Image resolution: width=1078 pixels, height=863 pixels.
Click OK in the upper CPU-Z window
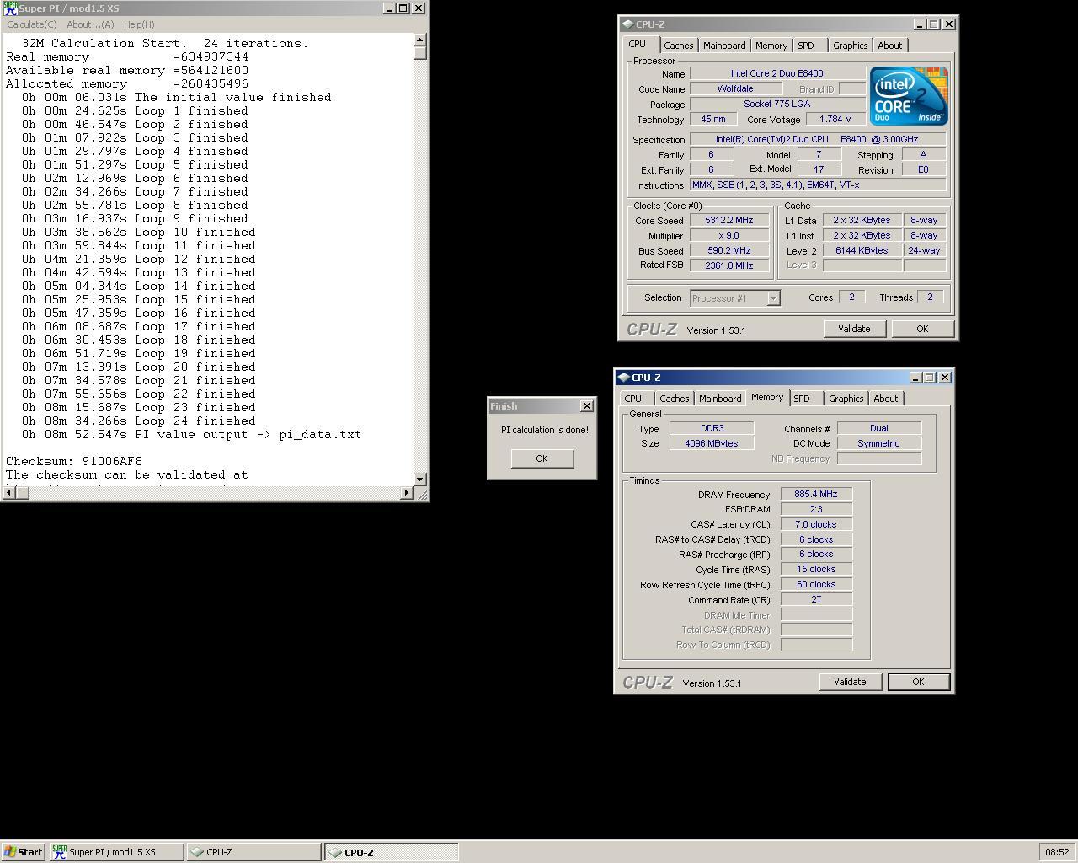[x=922, y=329]
